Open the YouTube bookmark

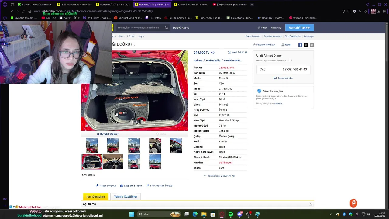49,18
